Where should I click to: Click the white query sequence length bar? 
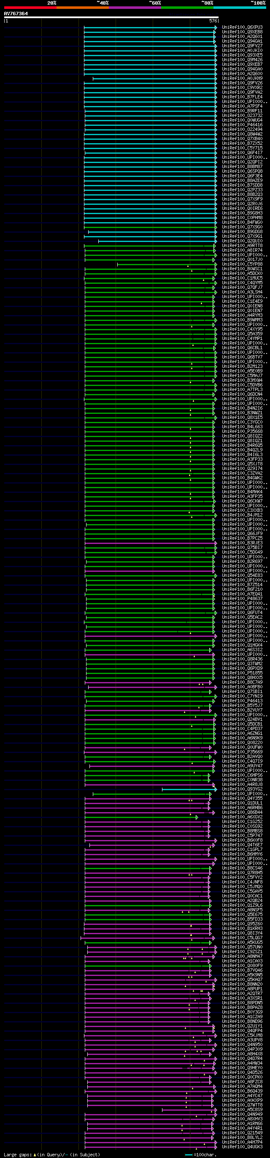click(x=111, y=18)
